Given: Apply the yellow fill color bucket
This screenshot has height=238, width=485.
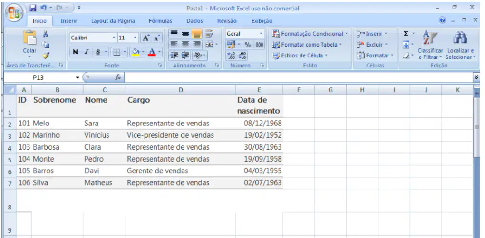Looking at the screenshot, I should tap(136, 52).
